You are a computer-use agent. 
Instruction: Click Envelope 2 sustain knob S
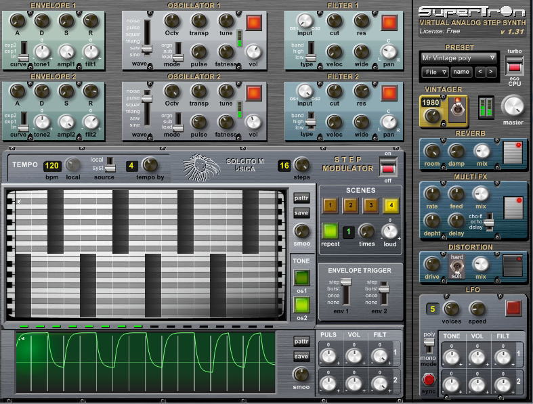[x=66, y=91]
